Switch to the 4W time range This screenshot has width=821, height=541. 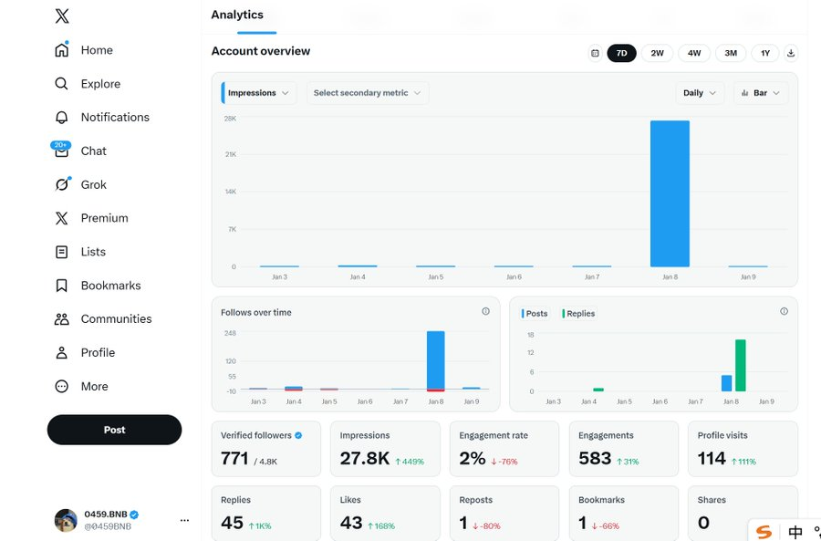(694, 53)
